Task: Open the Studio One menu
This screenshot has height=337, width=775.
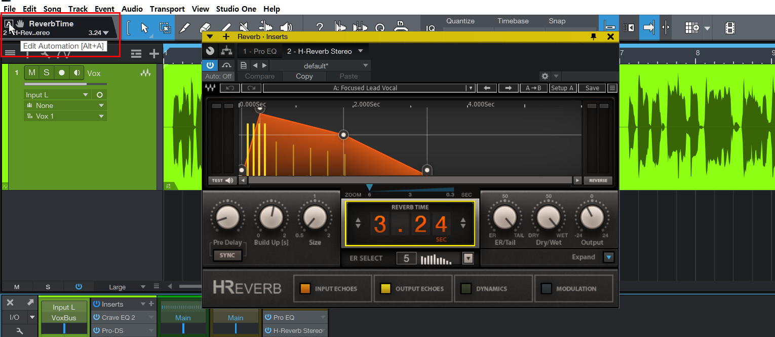Action: 236,9
